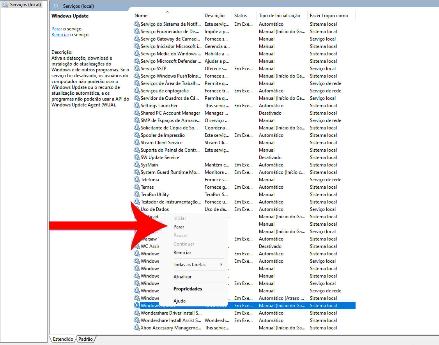The image size is (439, 345).
Task: Click the TeraBoxUtility service gear icon
Action: click(136, 195)
